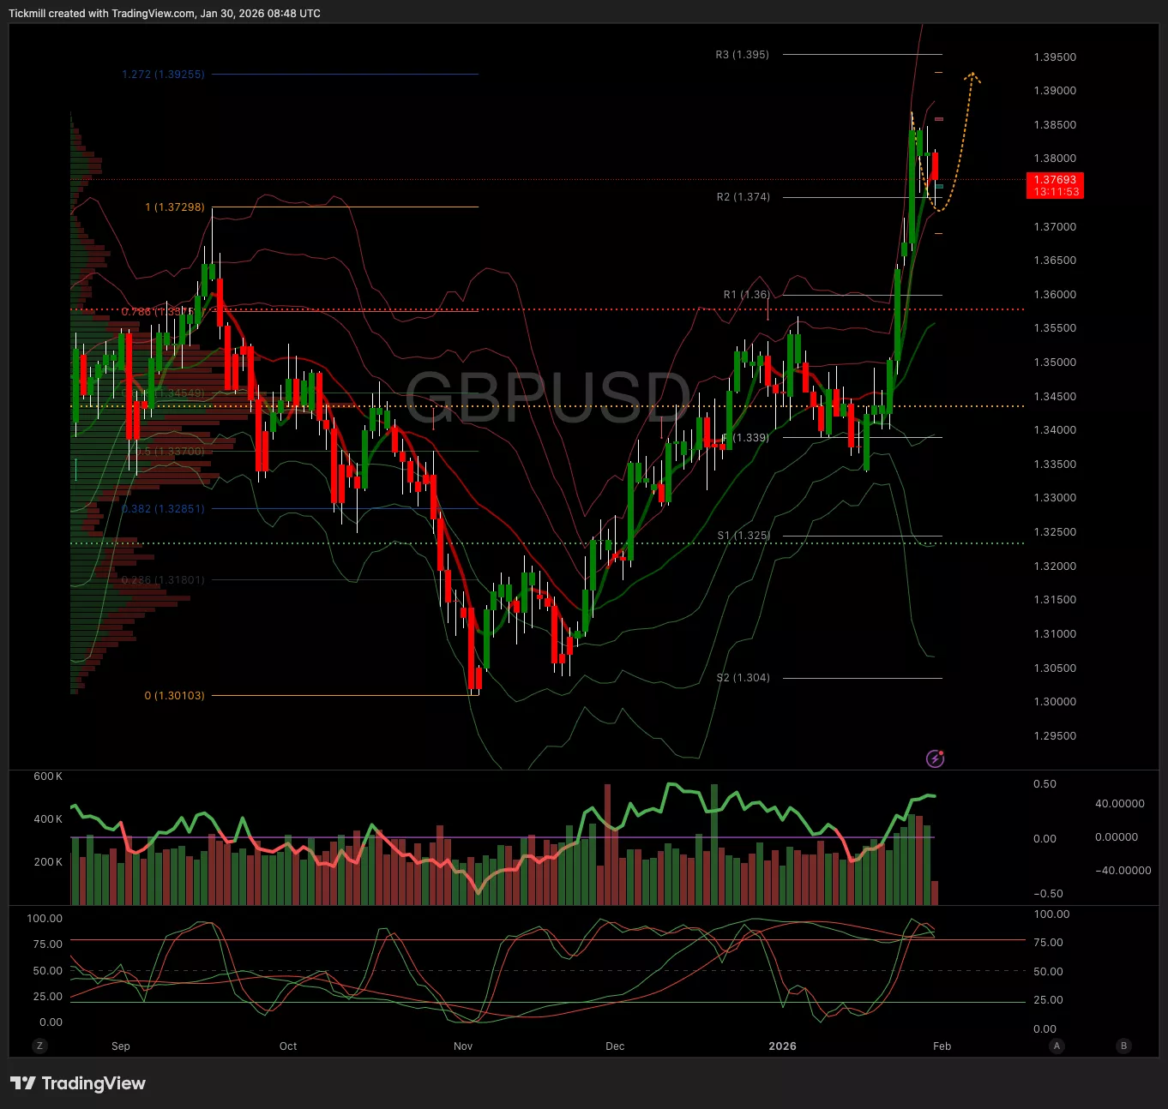Select the 0 (1.30103) Fibonacci level label
1168x1109 pixels.
point(174,696)
